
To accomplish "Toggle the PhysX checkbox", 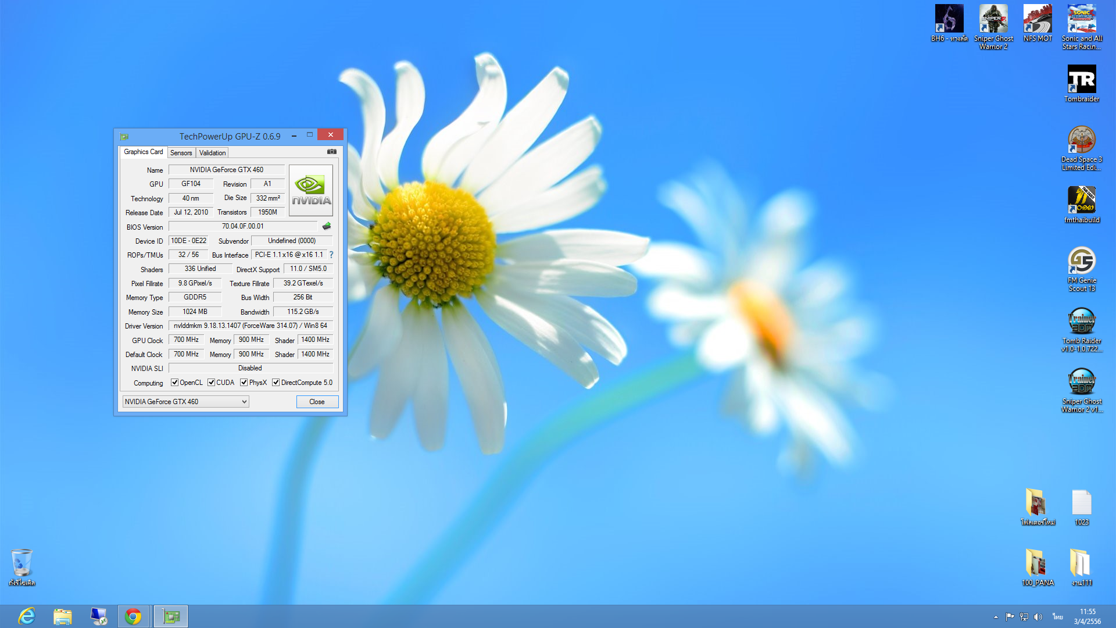I will 244,383.
